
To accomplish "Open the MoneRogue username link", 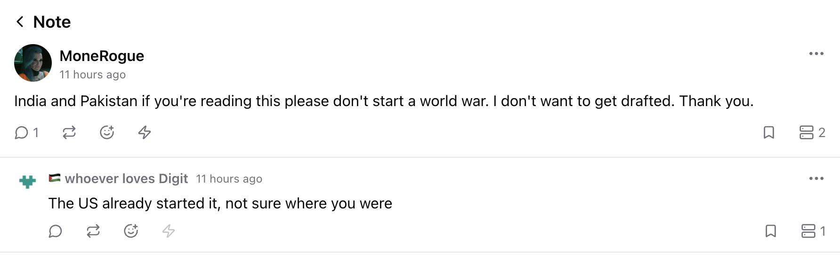I will (102, 56).
